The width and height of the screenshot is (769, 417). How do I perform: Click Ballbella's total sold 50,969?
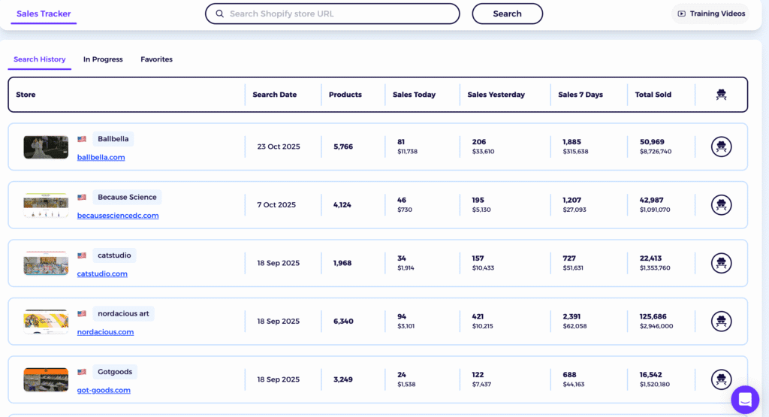(652, 142)
